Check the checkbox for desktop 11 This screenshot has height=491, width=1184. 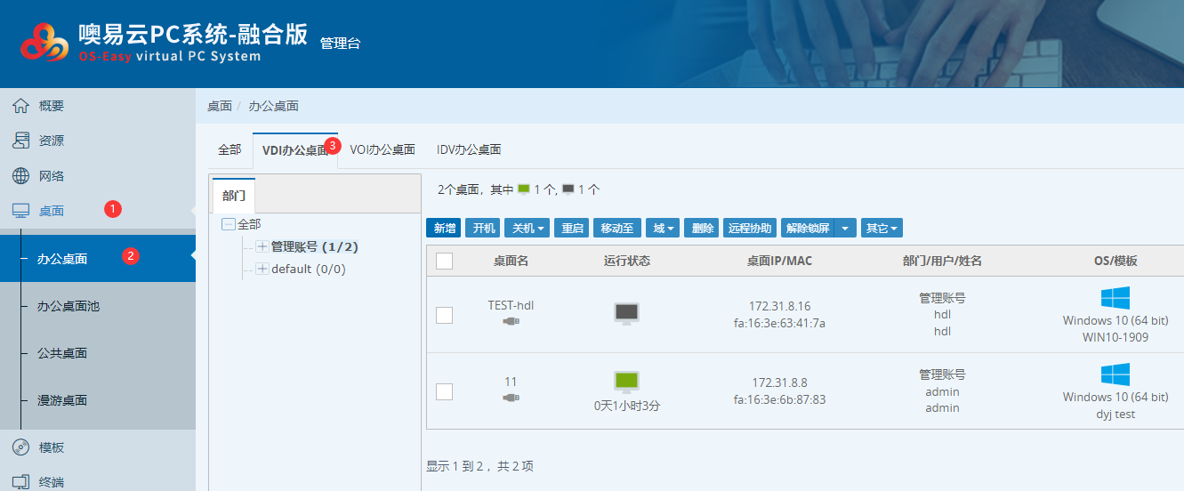coord(445,391)
